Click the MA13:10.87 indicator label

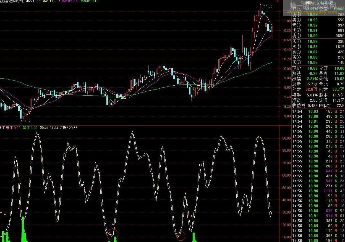(51, 1)
